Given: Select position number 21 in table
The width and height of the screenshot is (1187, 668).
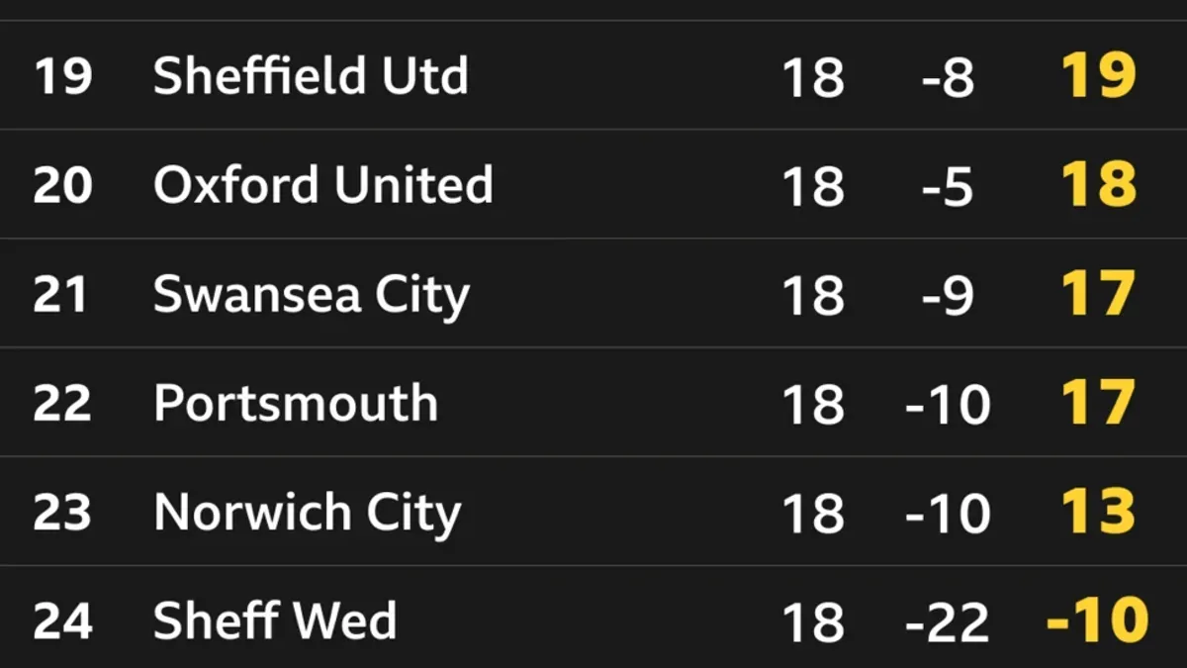Looking at the screenshot, I should click(62, 295).
